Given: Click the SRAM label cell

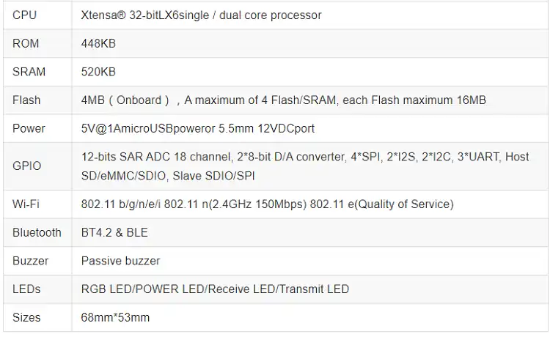Looking at the screenshot, I should (x=29, y=72).
